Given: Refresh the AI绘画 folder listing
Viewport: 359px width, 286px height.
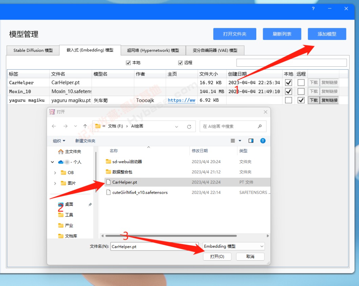Looking at the screenshot, I should [x=189, y=127].
